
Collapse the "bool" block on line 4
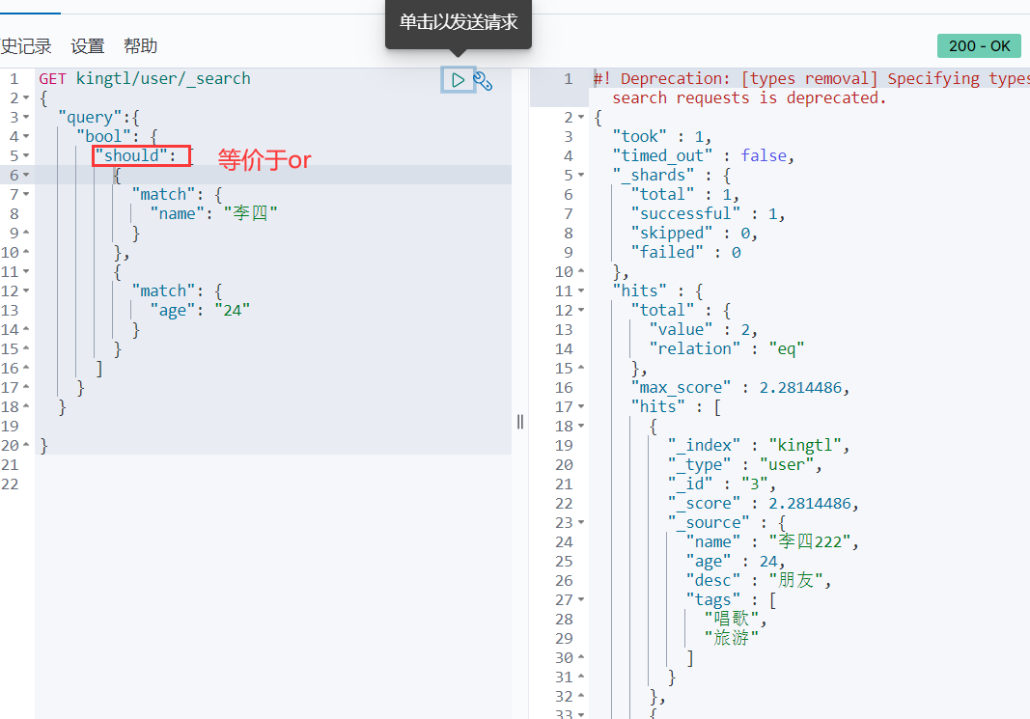pos(26,137)
